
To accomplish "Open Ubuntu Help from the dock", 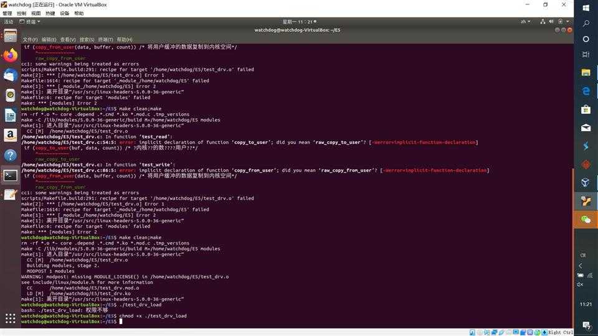I will click(x=11, y=155).
